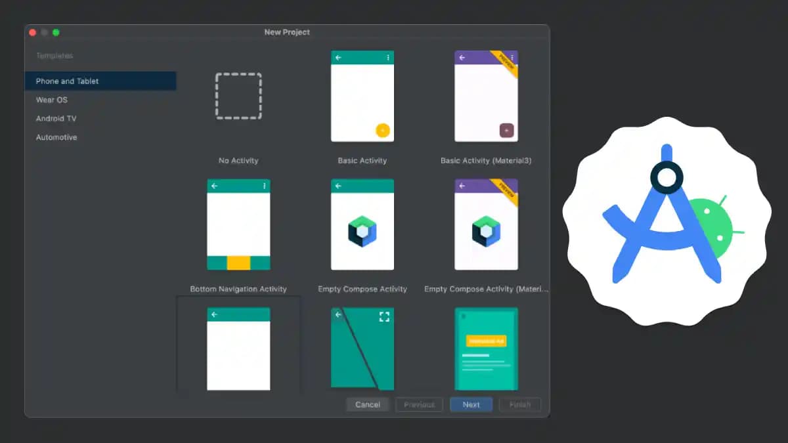Select Empty Compose Activity (Material3) template

pyautogui.click(x=486, y=224)
